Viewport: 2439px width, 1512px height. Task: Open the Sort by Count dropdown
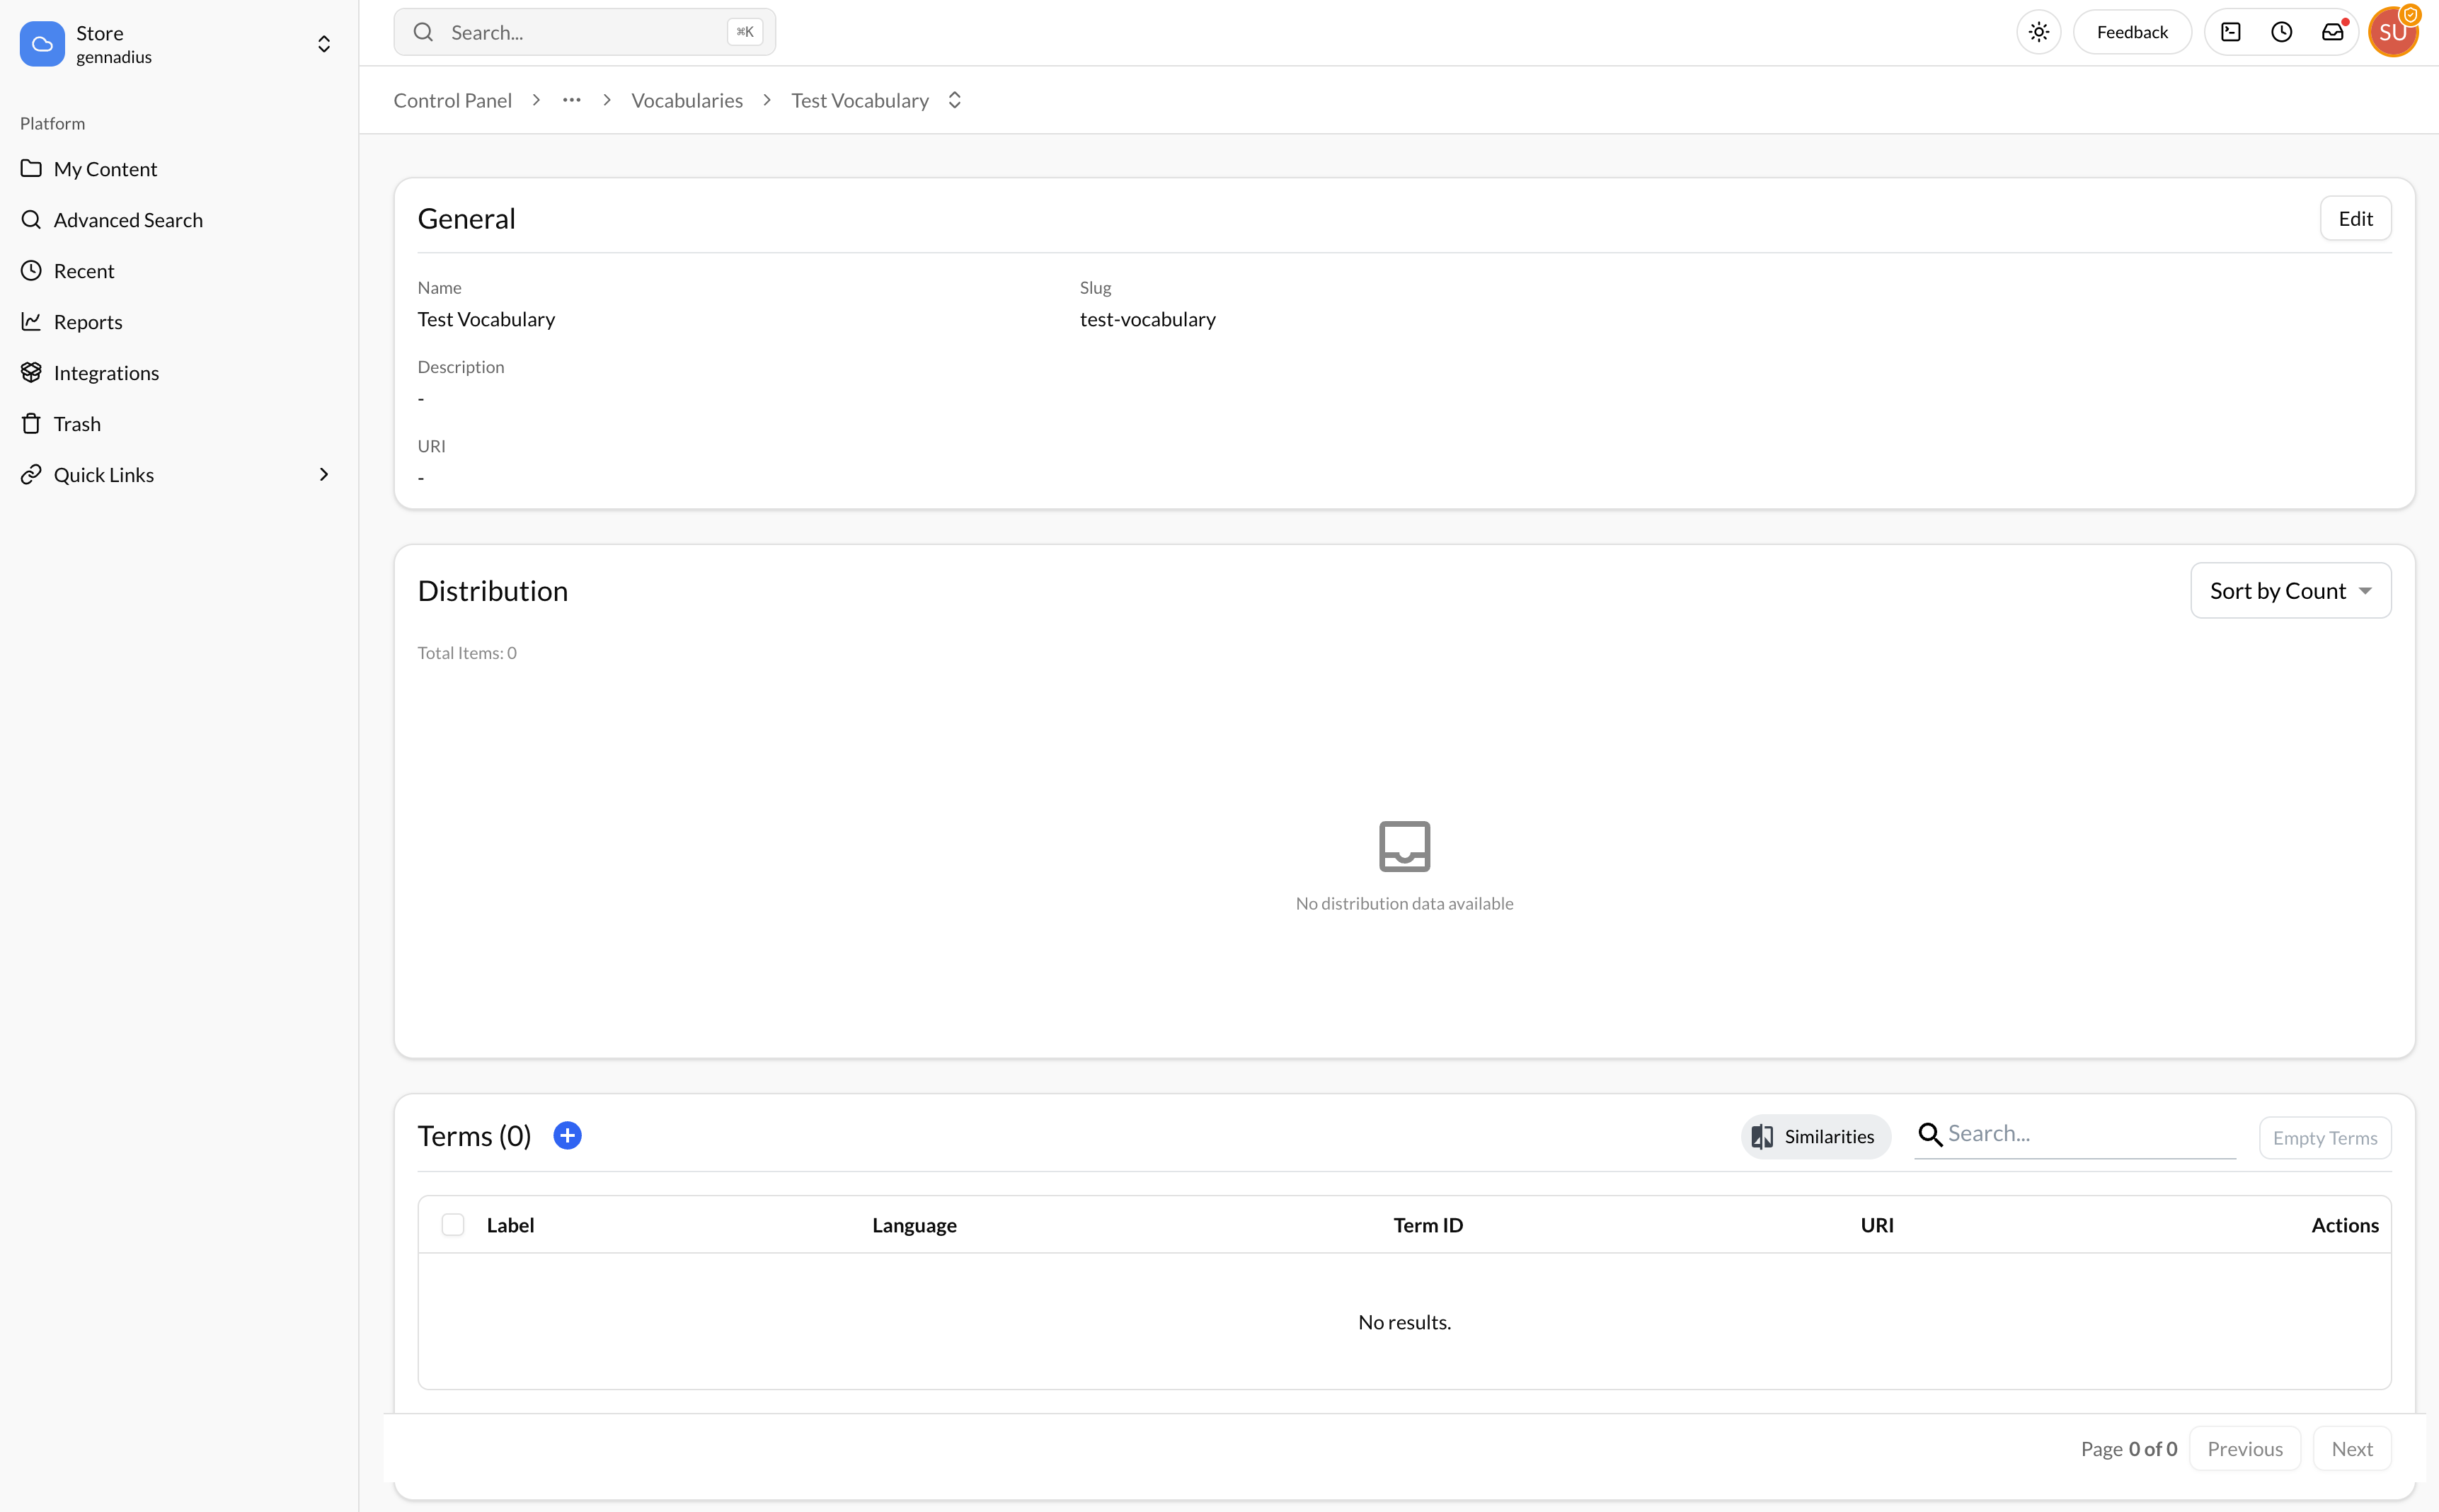tap(2290, 591)
